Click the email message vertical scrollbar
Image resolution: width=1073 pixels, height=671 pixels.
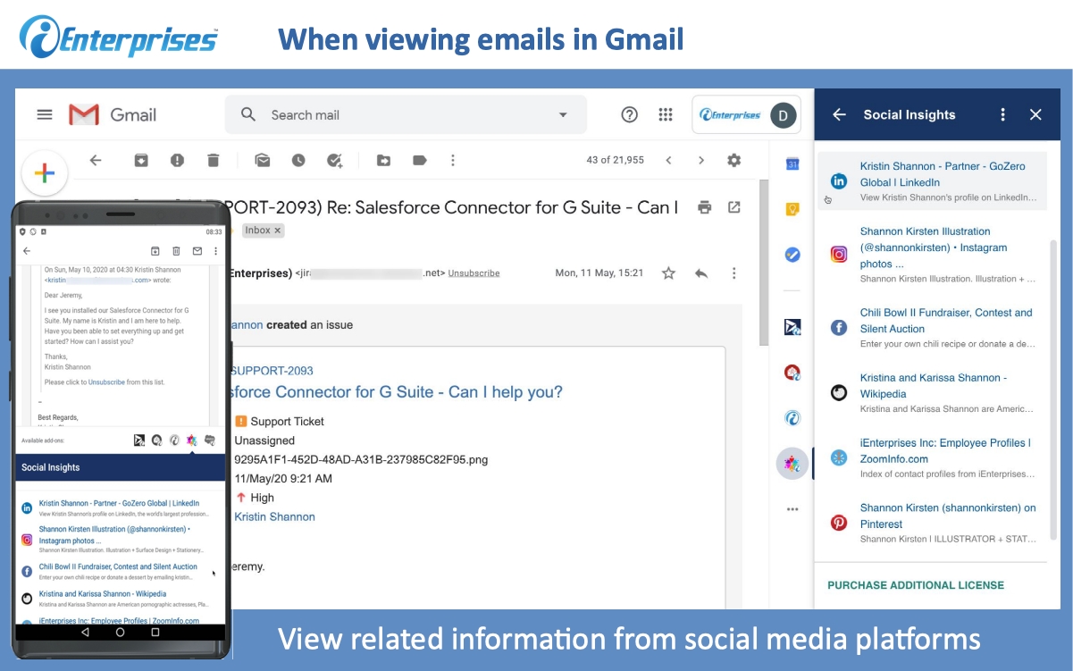pos(763,263)
